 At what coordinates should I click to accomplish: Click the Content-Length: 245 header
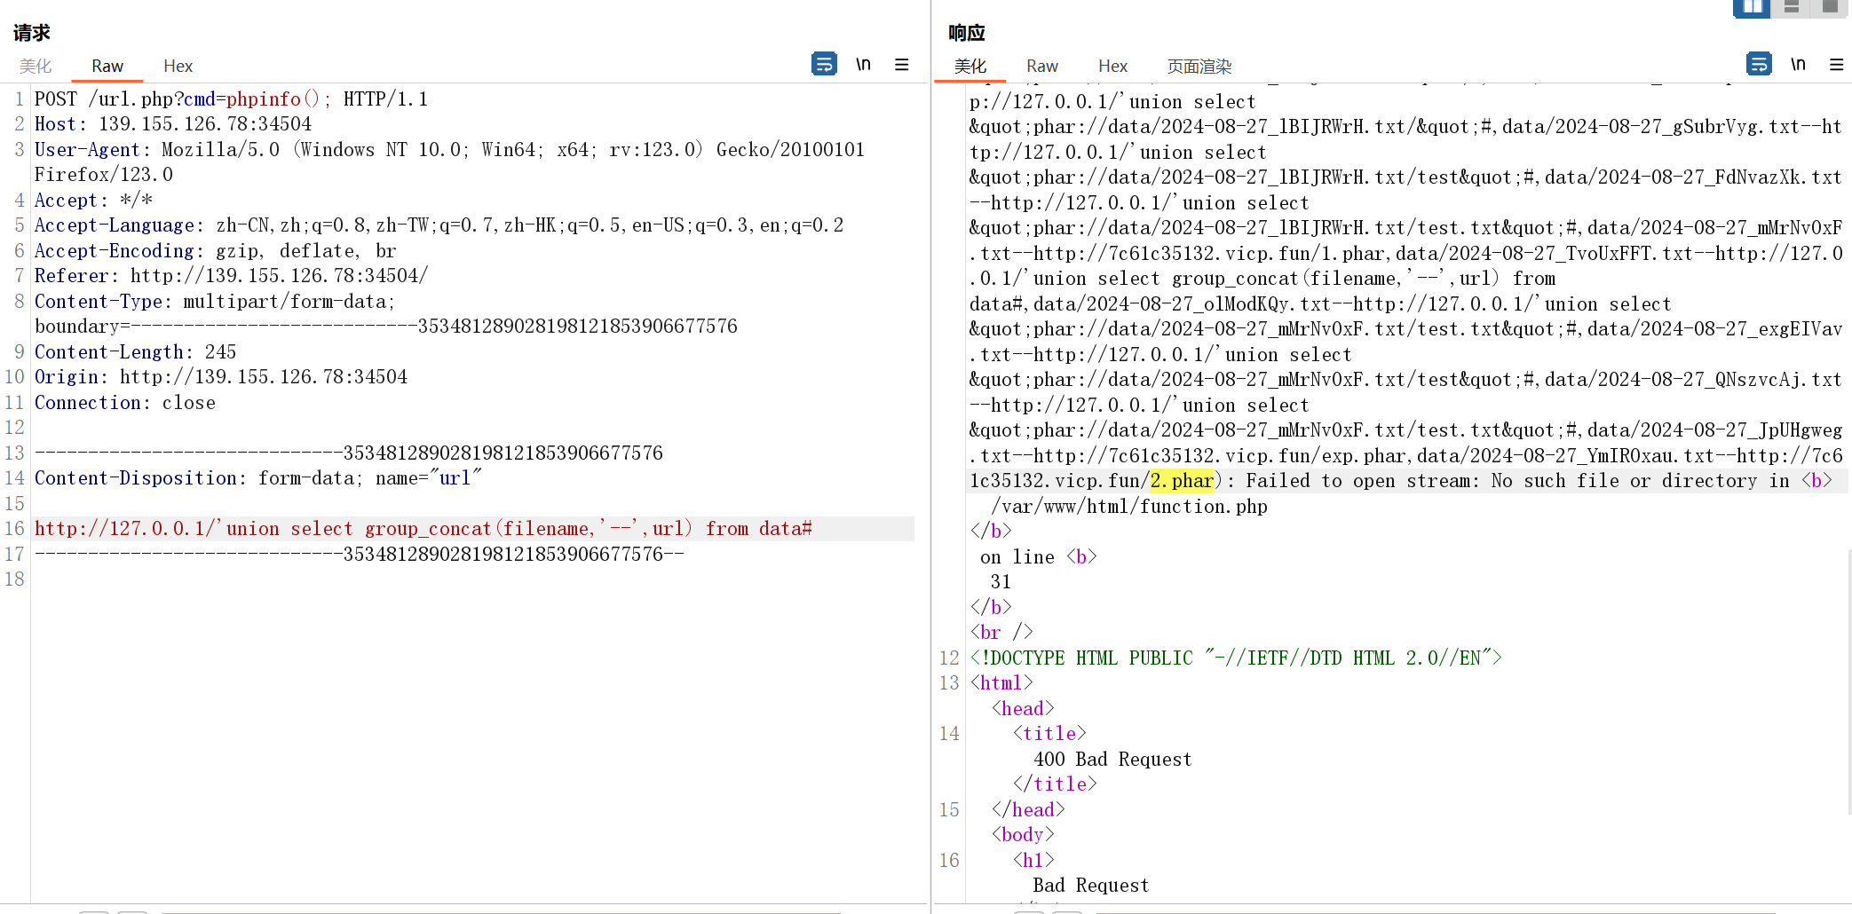point(135,352)
